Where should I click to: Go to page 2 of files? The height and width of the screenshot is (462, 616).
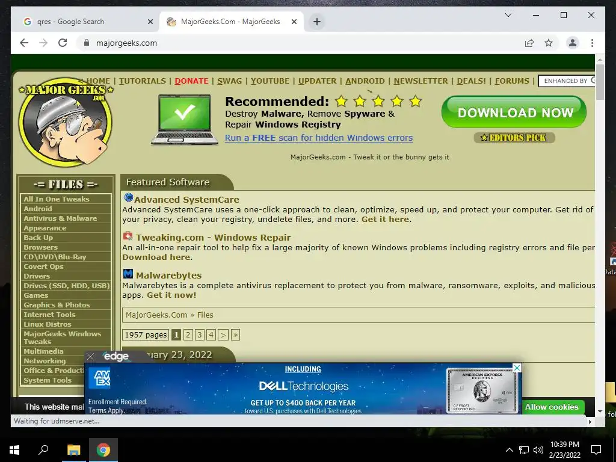point(188,334)
